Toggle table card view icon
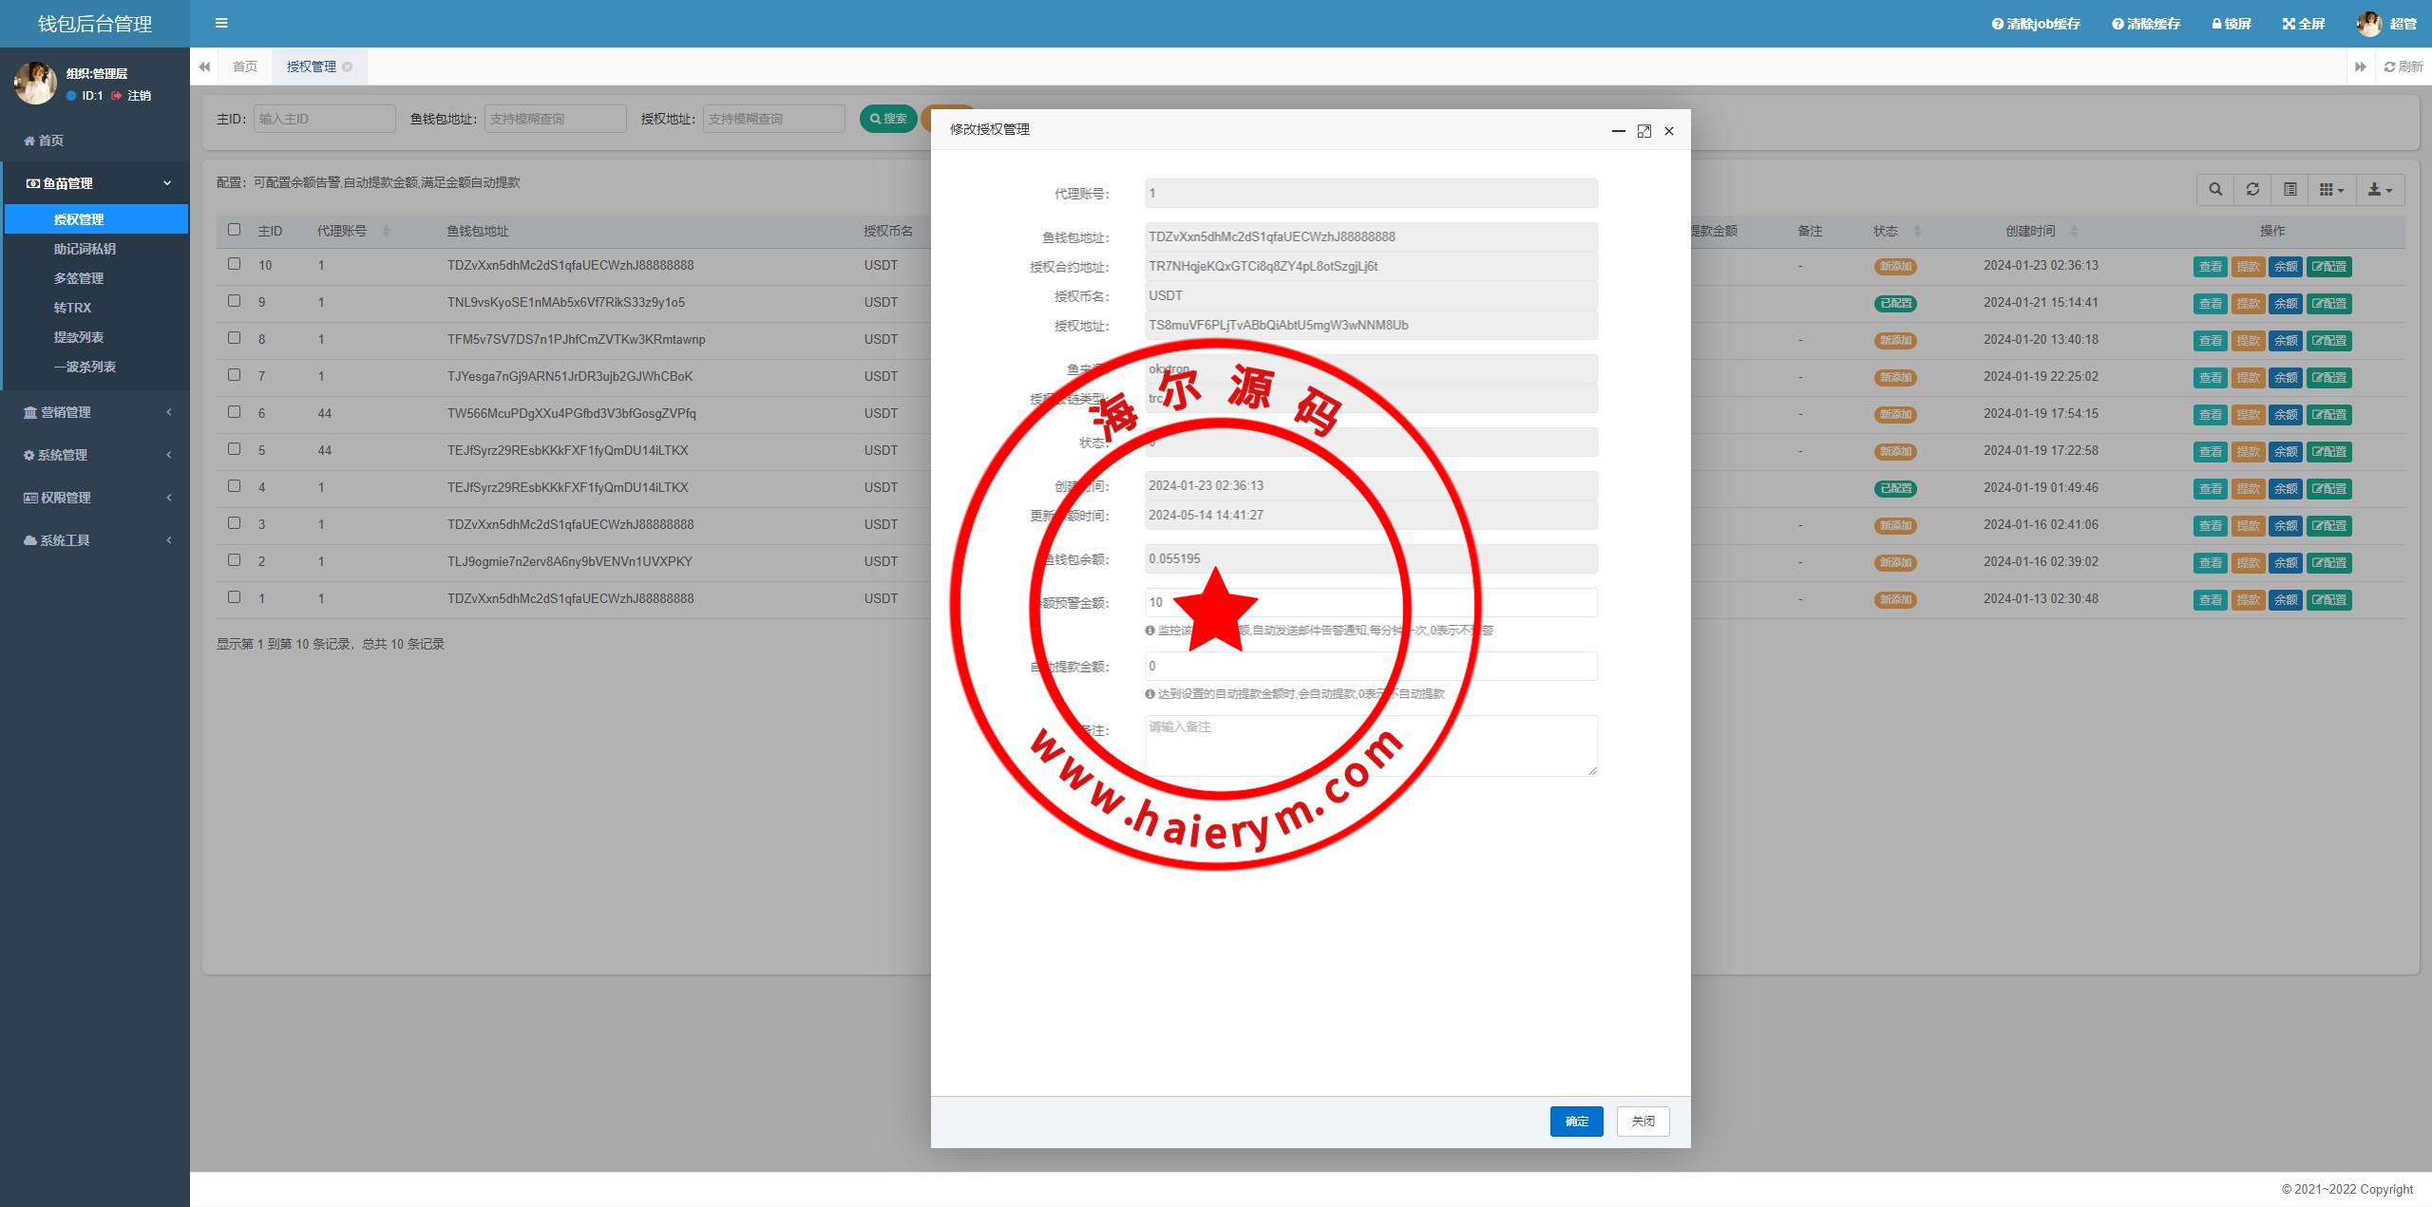This screenshot has height=1207, width=2432. coord(2290,190)
